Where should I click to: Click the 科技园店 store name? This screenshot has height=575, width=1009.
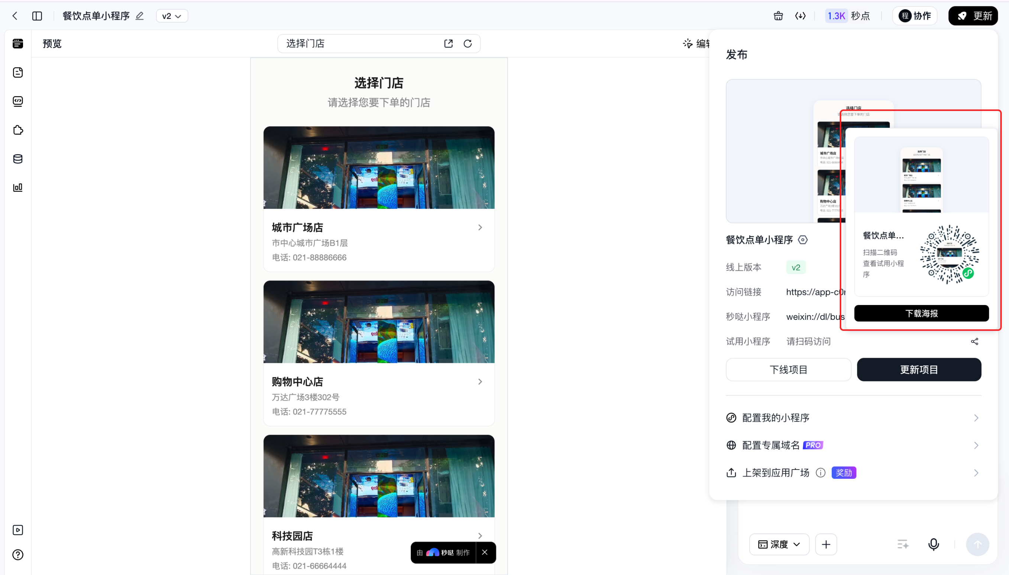(292, 536)
